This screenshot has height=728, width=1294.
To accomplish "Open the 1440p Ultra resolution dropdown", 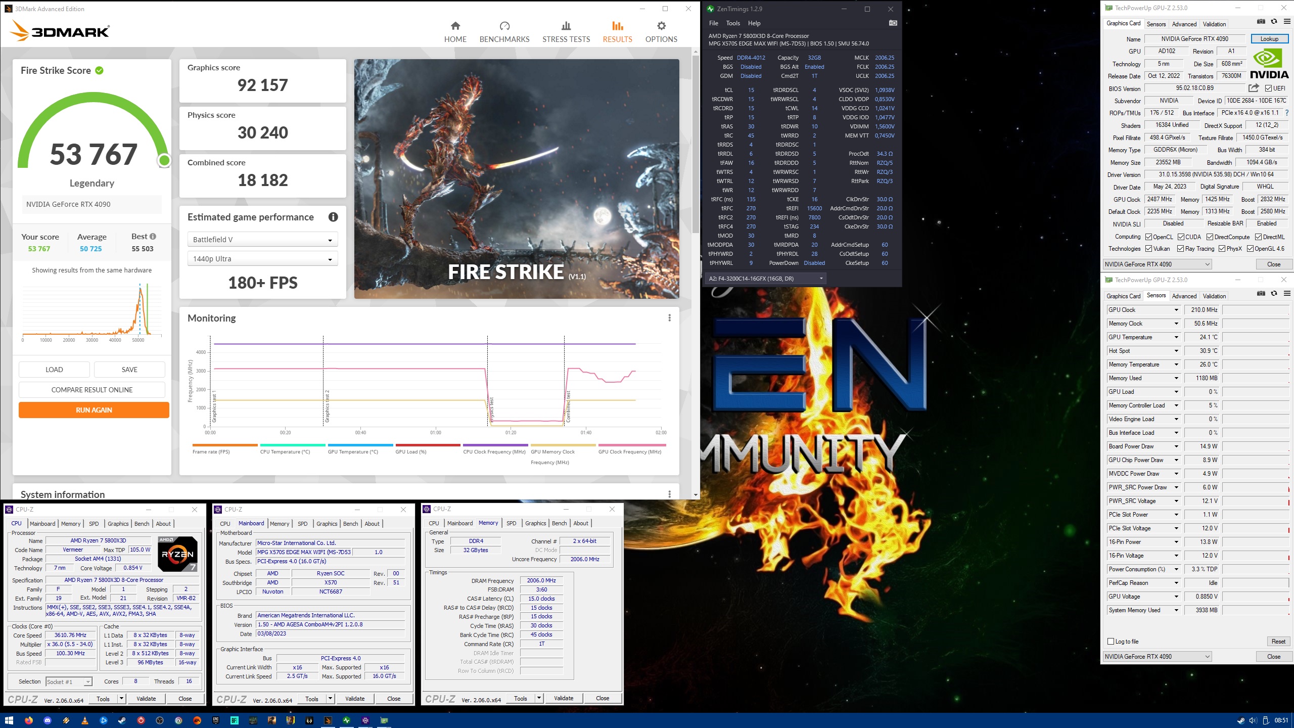I will pyautogui.click(x=262, y=259).
